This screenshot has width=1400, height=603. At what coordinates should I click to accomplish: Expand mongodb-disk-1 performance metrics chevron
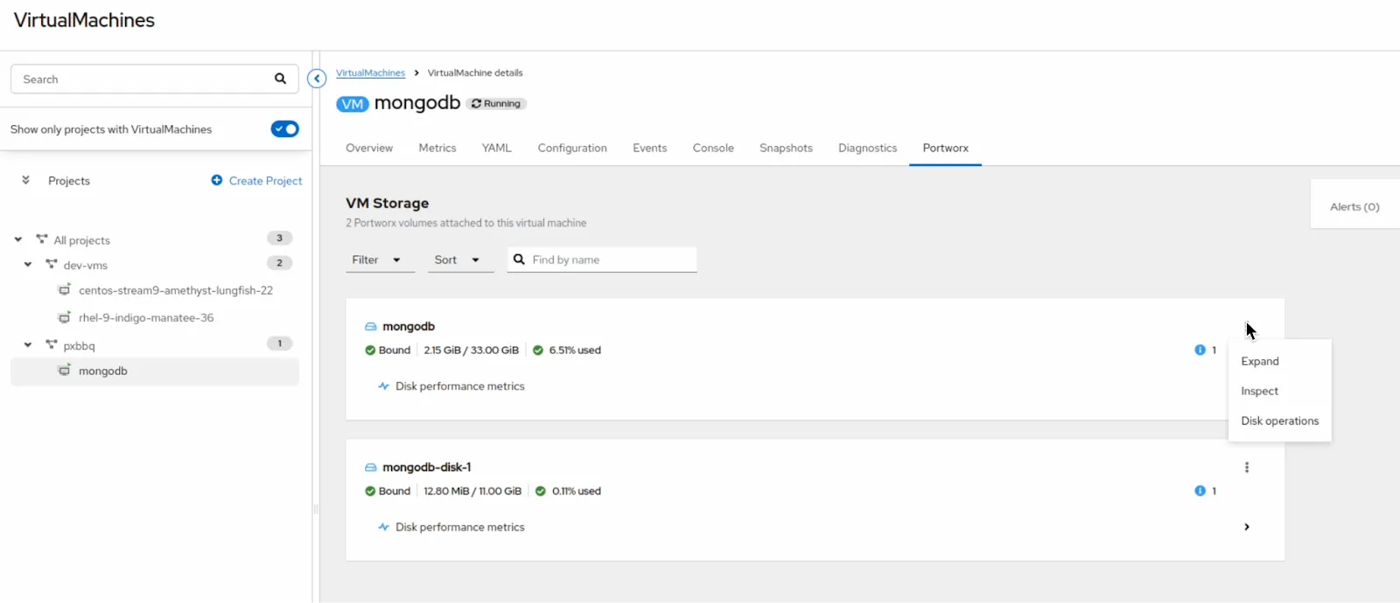pyautogui.click(x=1247, y=527)
